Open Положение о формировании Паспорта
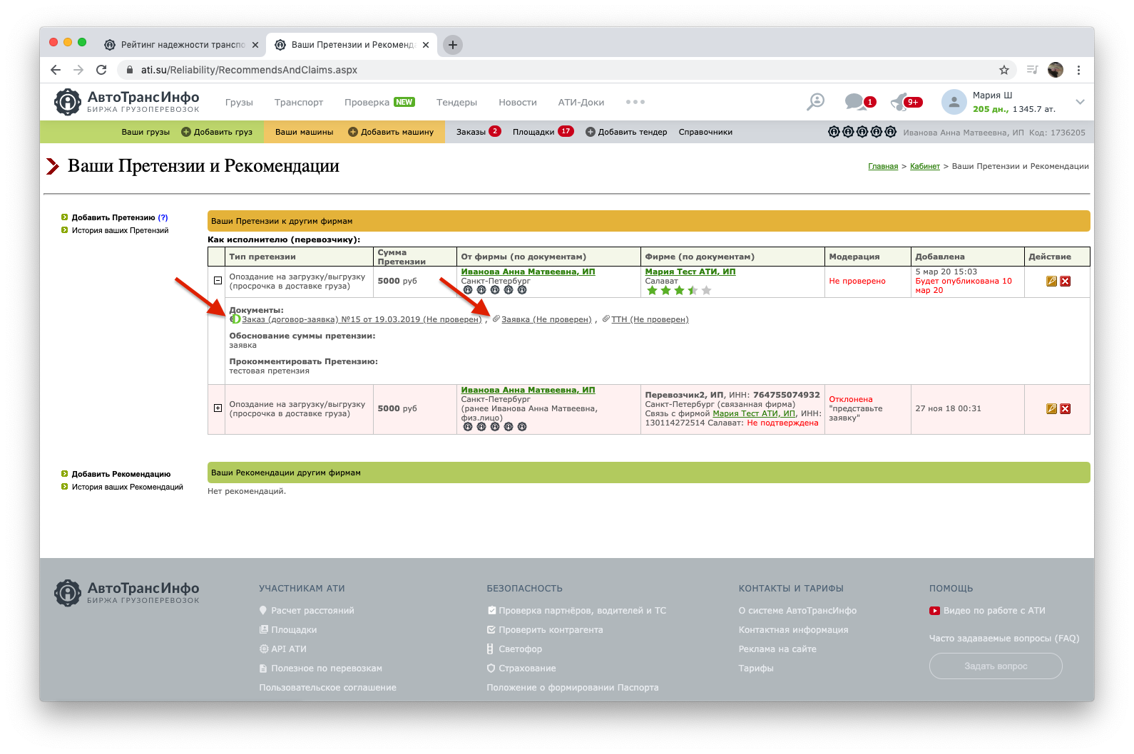 (573, 688)
